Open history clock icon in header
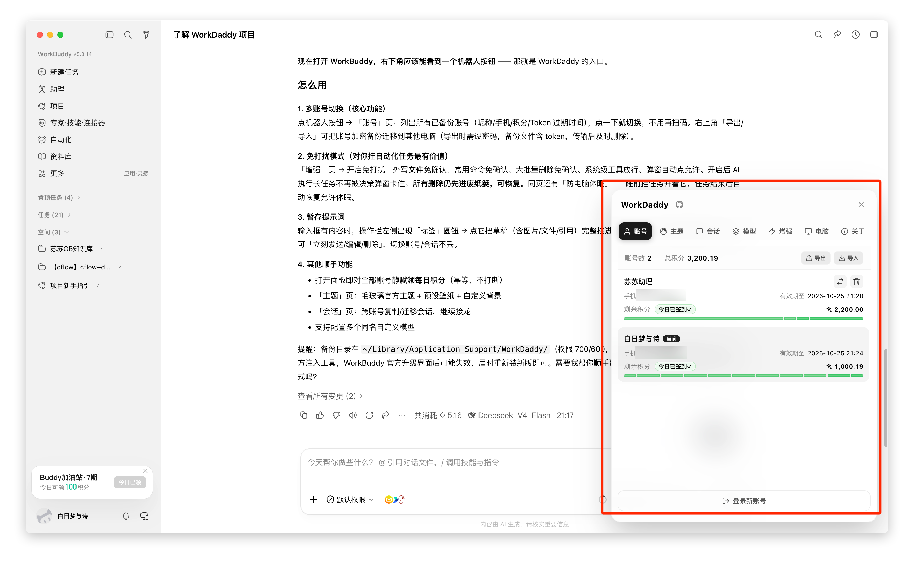914x564 pixels. 855,35
